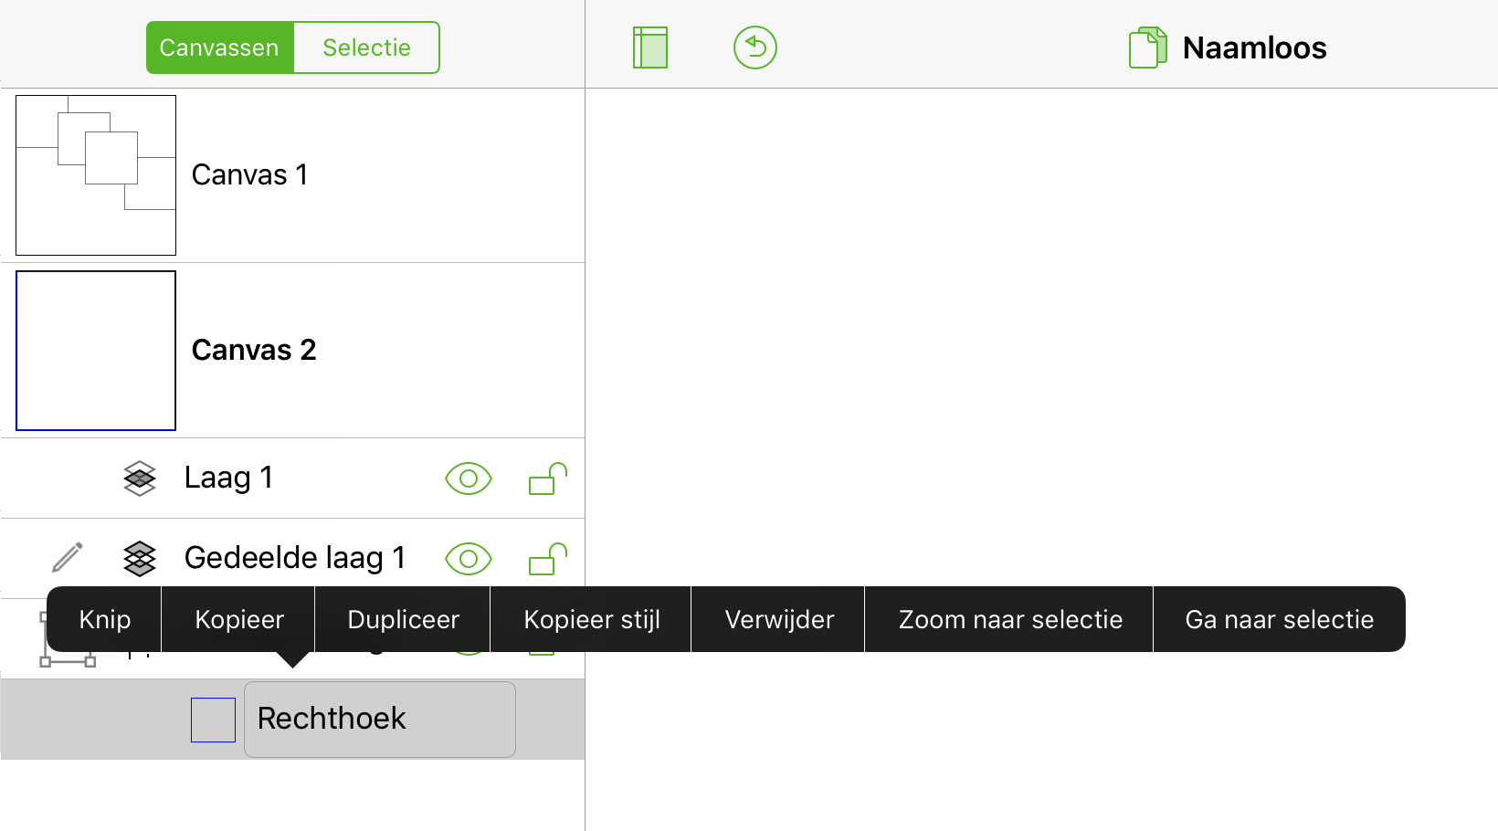
Task: Edit the Rechthoek name input field
Action: click(x=379, y=720)
